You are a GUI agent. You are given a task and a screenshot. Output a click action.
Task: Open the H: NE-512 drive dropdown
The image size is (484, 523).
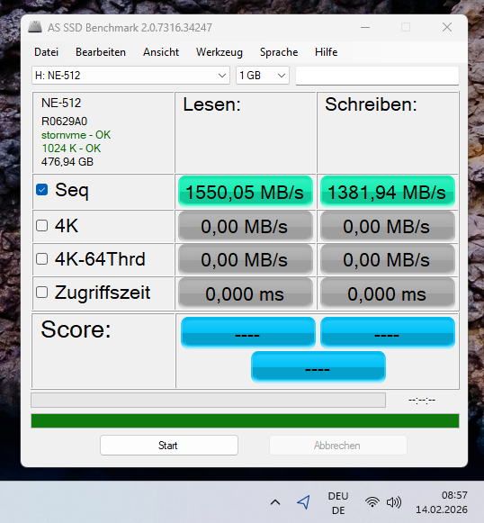[x=130, y=76]
